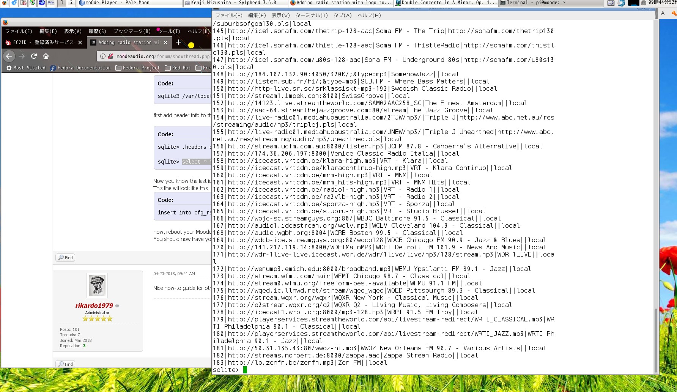The image size is (677, 392).
Task: Go back using the browser back arrow
Action: coord(9,56)
